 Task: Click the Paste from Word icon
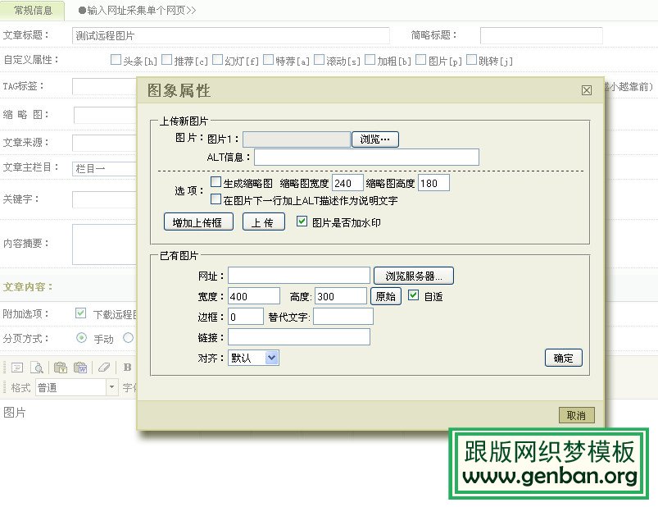(80, 368)
